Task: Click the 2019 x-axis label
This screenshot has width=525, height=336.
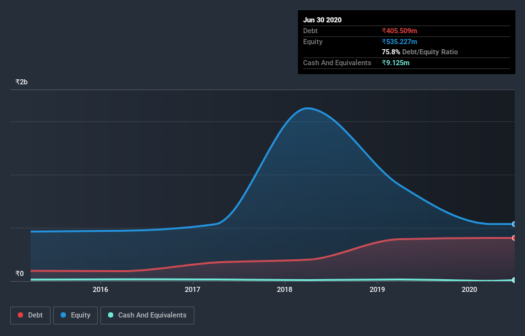Action: click(377, 289)
